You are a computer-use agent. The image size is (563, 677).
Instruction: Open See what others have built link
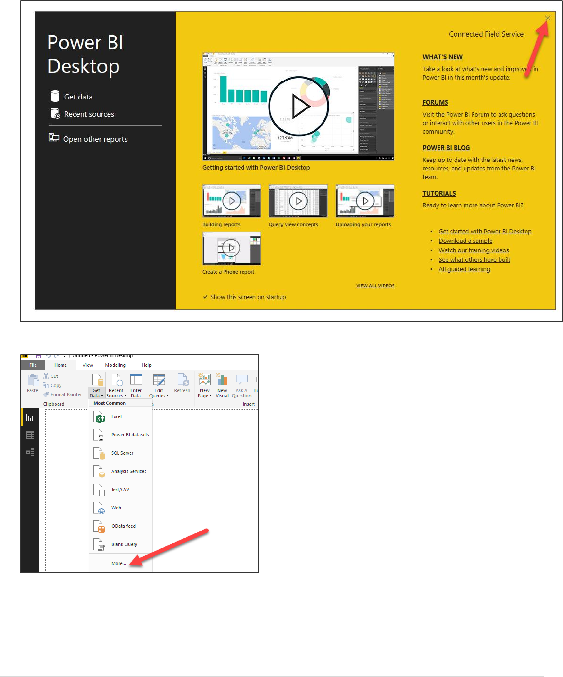[x=474, y=260]
